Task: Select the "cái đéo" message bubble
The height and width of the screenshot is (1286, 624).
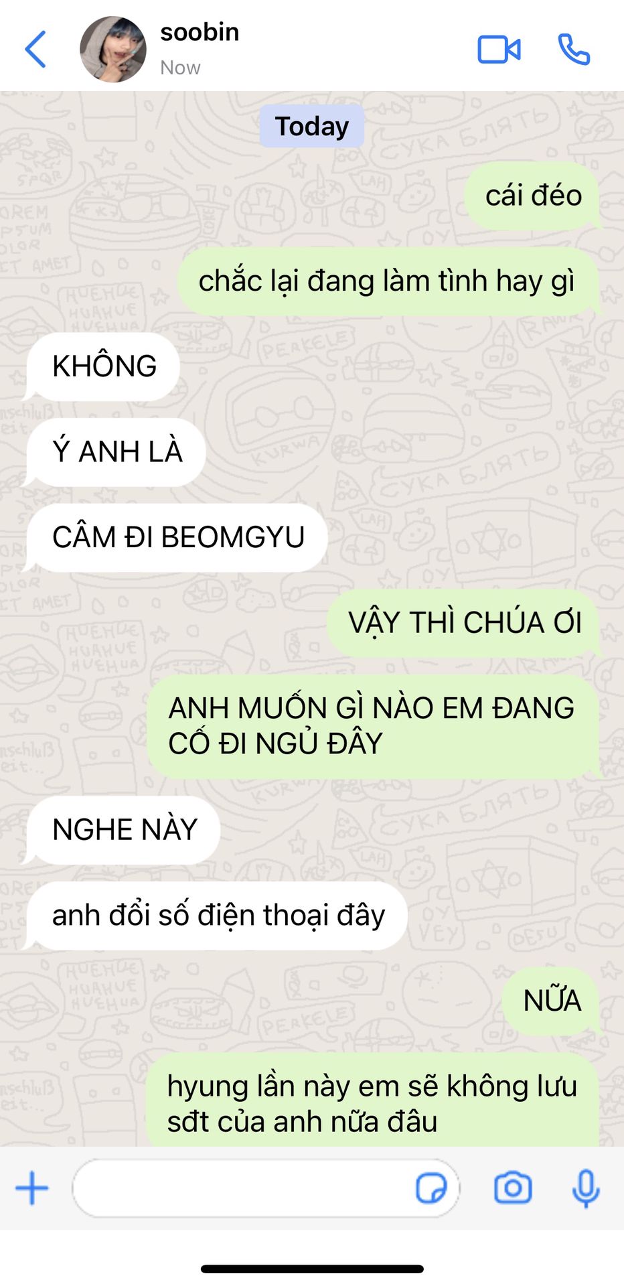Action: (533, 196)
